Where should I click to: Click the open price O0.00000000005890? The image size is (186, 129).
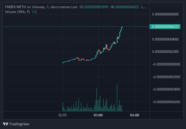point(94,7)
